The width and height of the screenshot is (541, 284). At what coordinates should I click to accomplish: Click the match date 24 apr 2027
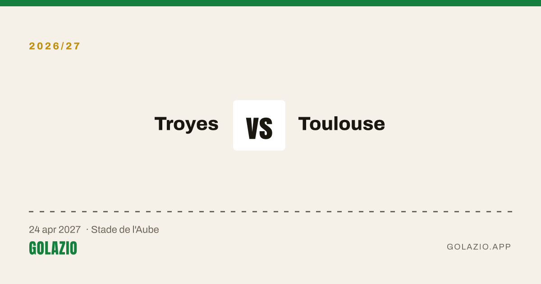point(55,229)
